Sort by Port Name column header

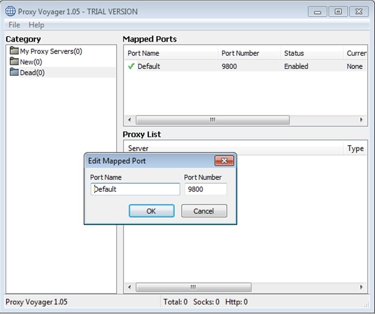171,53
